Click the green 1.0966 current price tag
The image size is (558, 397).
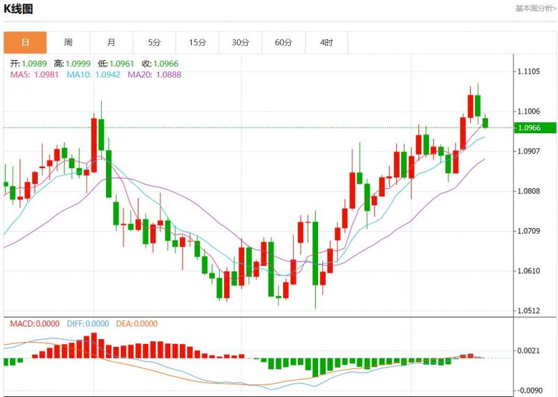point(535,128)
